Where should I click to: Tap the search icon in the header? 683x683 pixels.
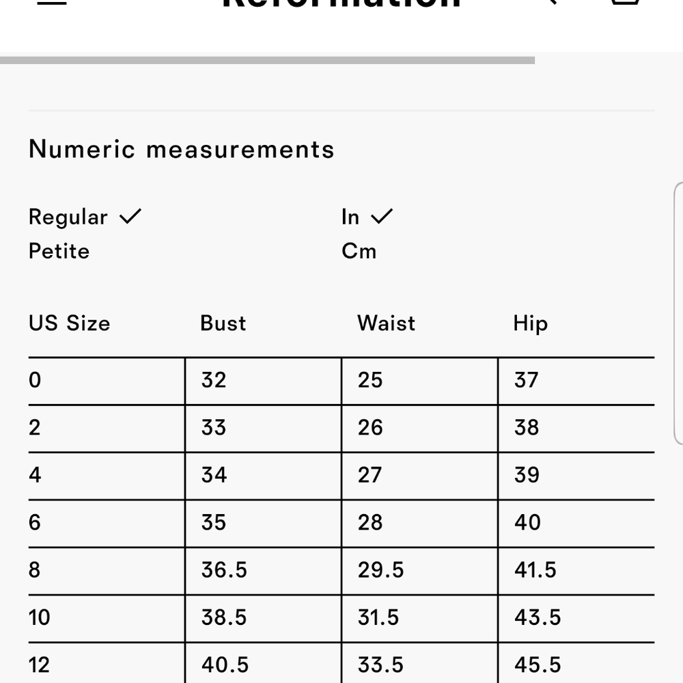tap(550, 2)
